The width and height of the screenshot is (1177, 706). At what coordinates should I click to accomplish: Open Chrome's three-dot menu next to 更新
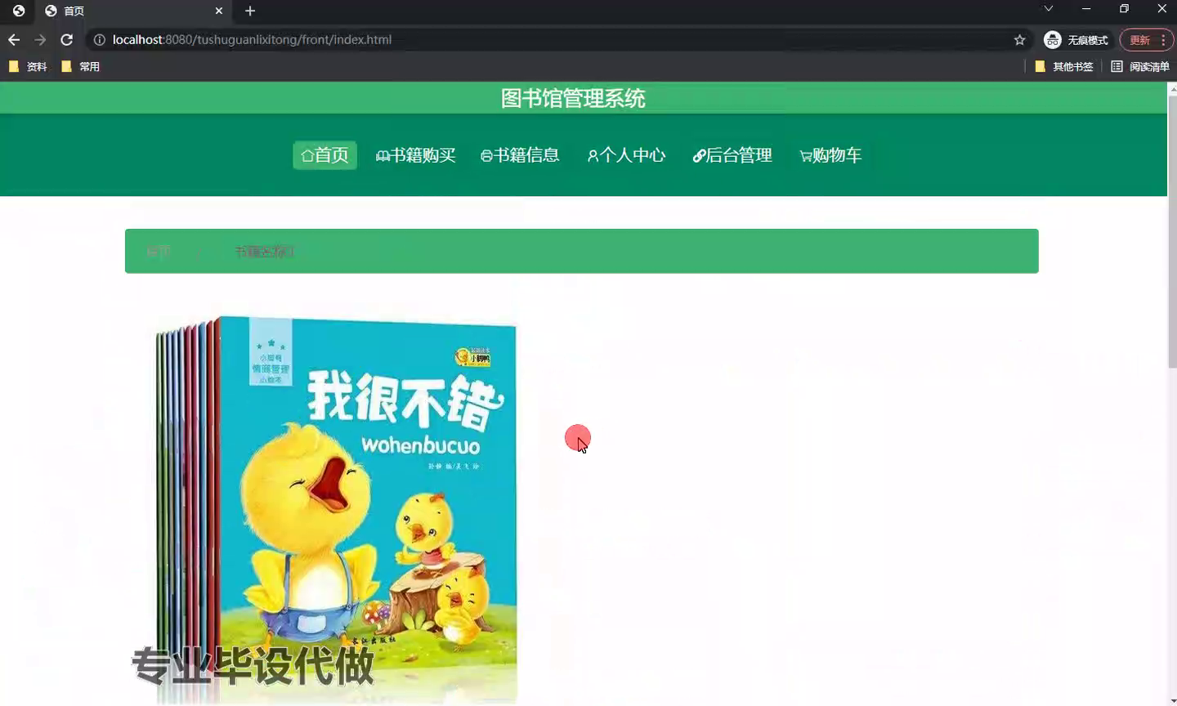pyautogui.click(x=1162, y=39)
